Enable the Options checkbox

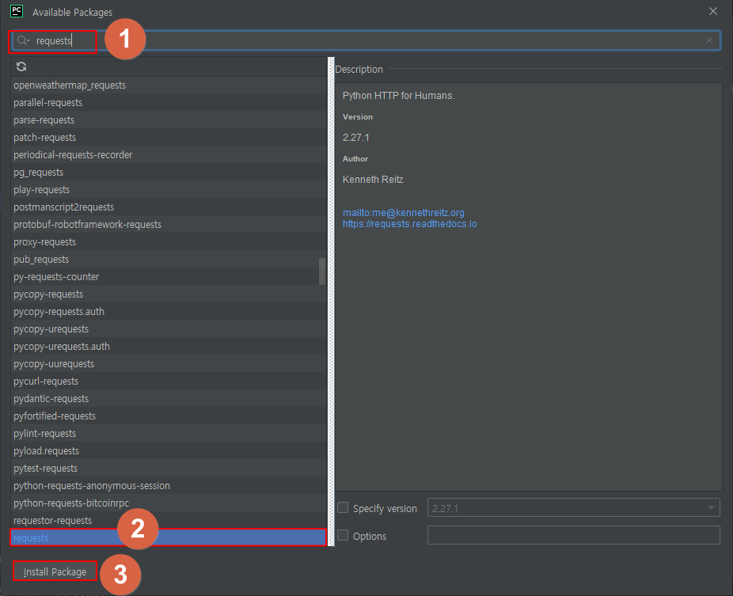tap(343, 535)
